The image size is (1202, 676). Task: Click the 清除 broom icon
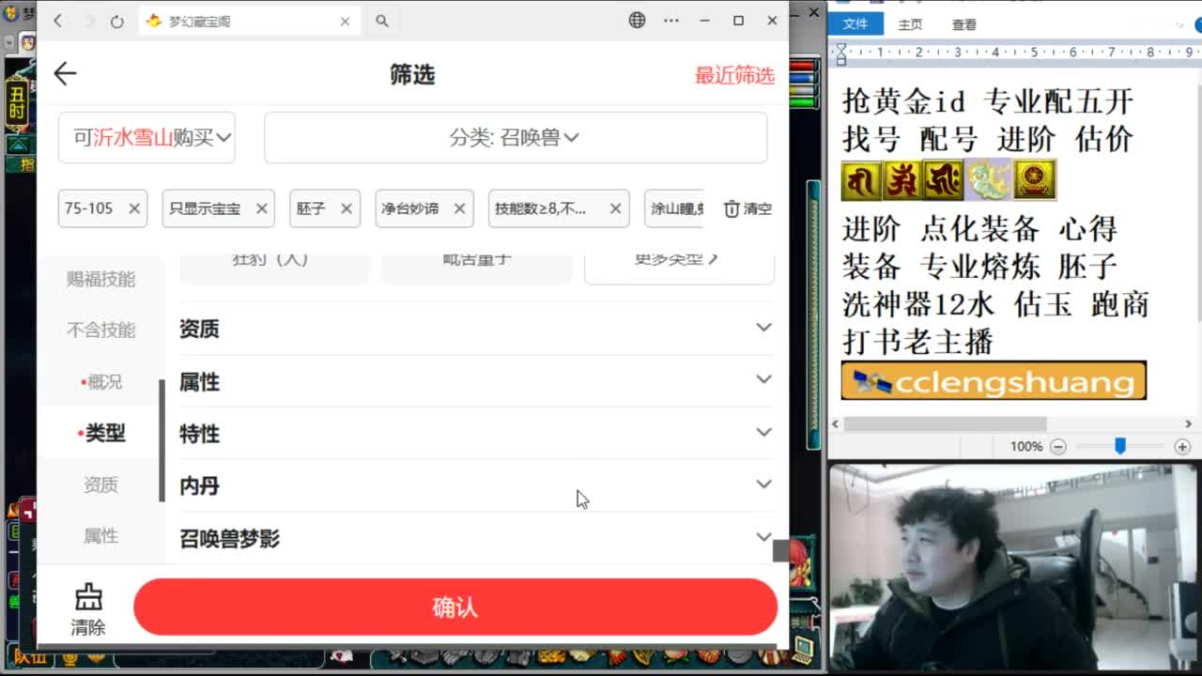(88, 608)
